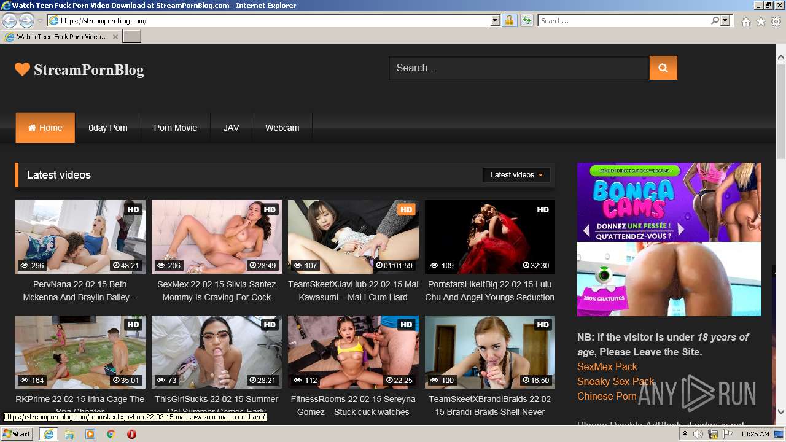
Task: Click the PervNana 22 02 15 video title
Action: point(80,291)
